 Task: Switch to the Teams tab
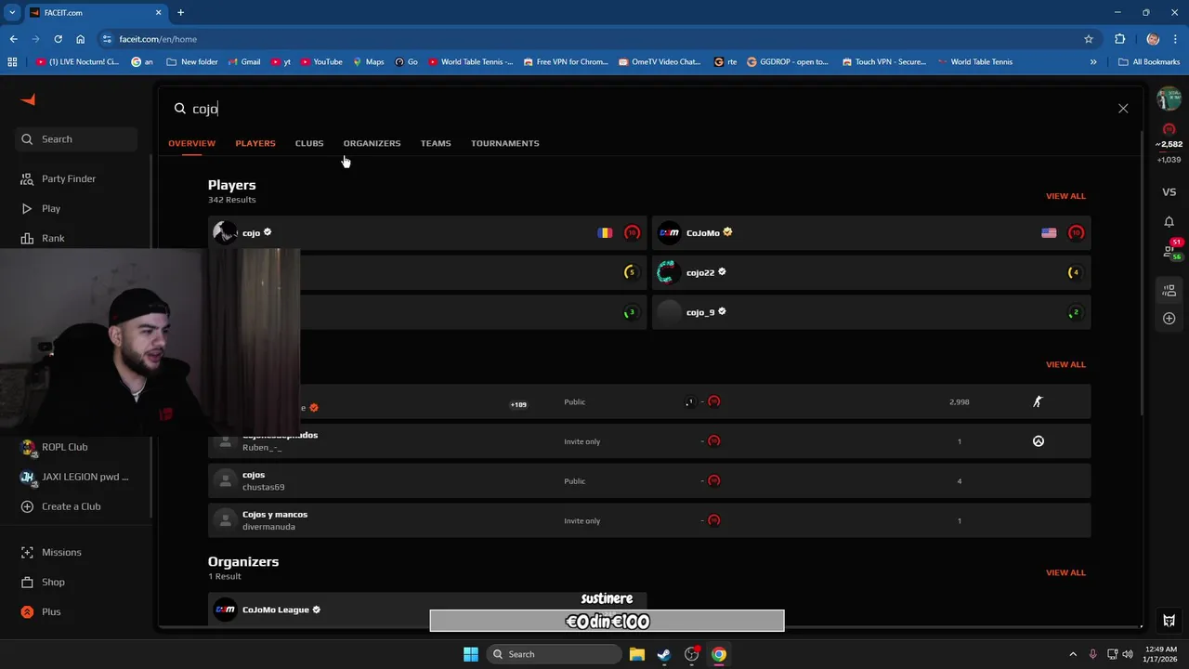436,143
